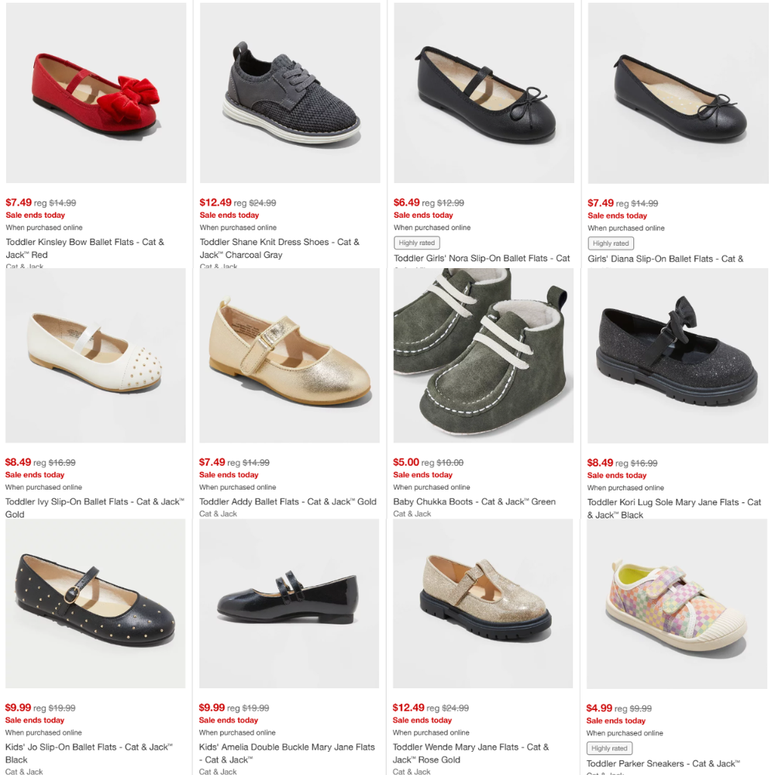The image size is (775, 775).
Task: Open the rose gold Wende Mary Jane image
Action: pos(483,604)
